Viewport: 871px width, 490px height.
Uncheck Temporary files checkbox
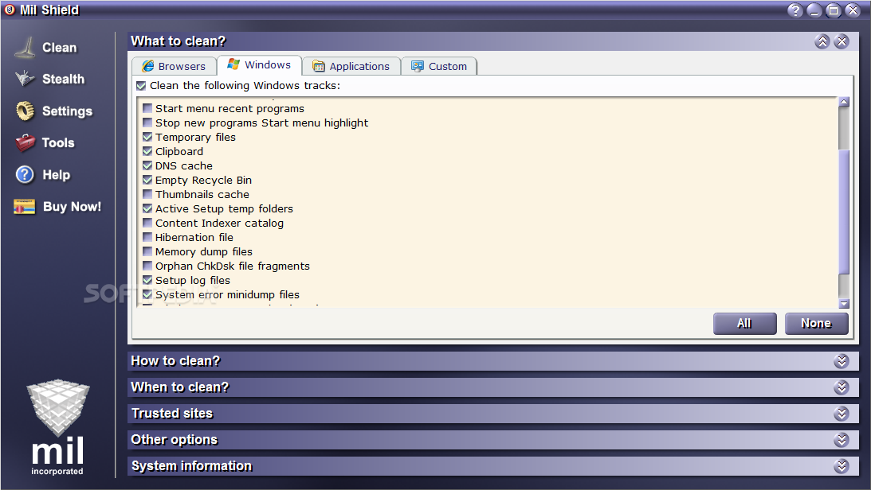pyautogui.click(x=147, y=137)
